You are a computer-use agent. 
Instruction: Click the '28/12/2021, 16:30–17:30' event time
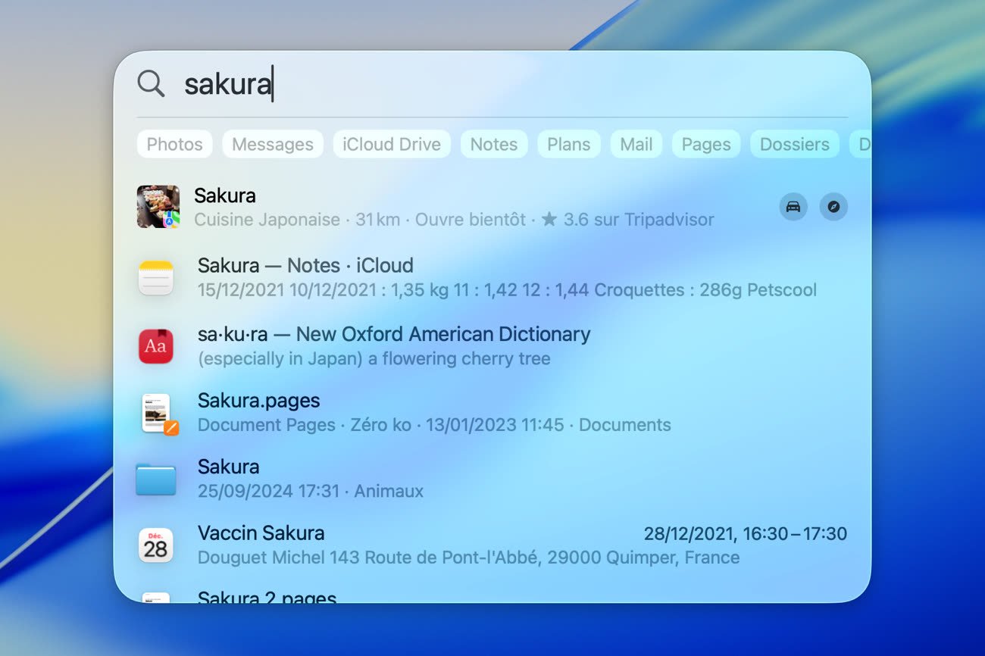[746, 533]
